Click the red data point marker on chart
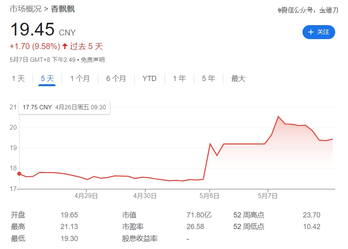 19,174
